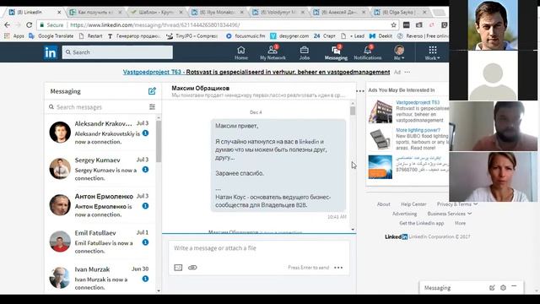The width and height of the screenshot is (540, 304).
Task: Click Максим Обращиков conversation header name
Action: click(201, 88)
